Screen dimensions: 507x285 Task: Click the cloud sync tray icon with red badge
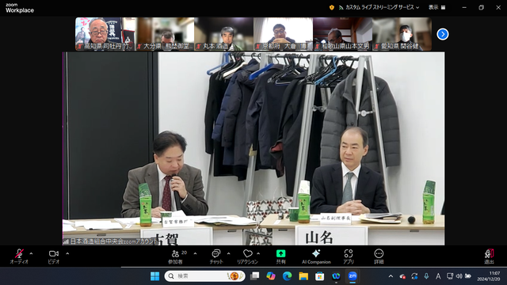click(402, 276)
